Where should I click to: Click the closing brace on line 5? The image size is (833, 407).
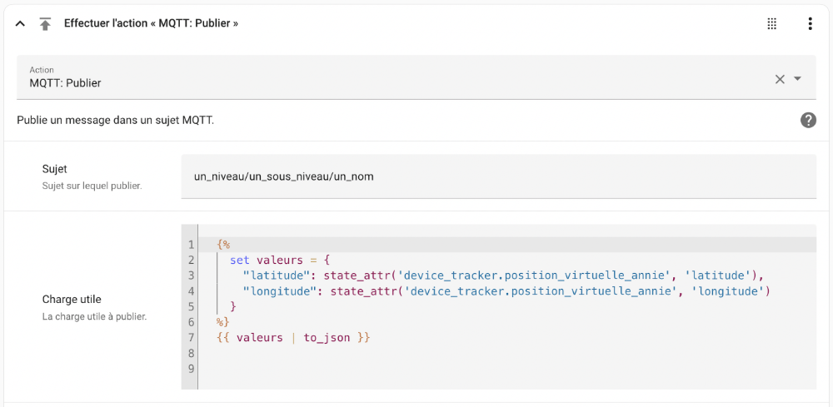(232, 306)
